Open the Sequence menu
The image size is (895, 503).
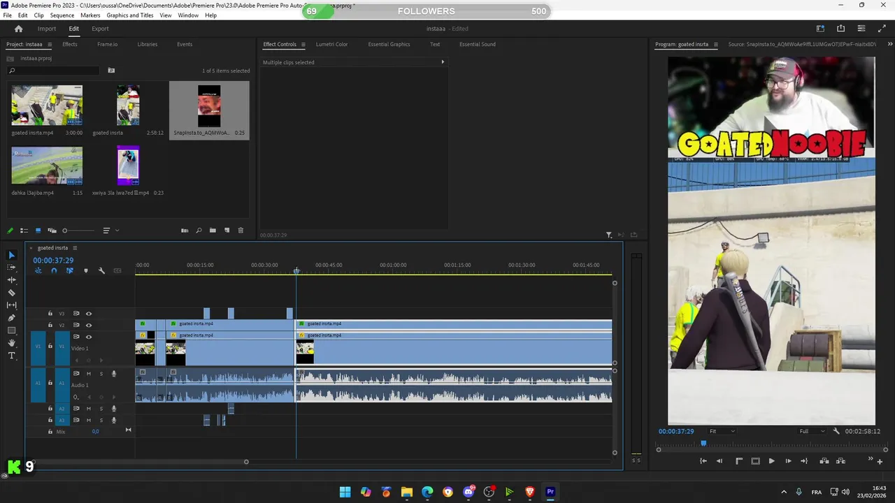[62, 15]
